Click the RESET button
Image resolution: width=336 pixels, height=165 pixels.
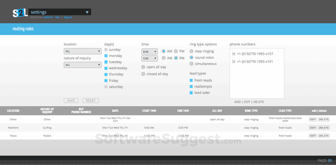91,100
